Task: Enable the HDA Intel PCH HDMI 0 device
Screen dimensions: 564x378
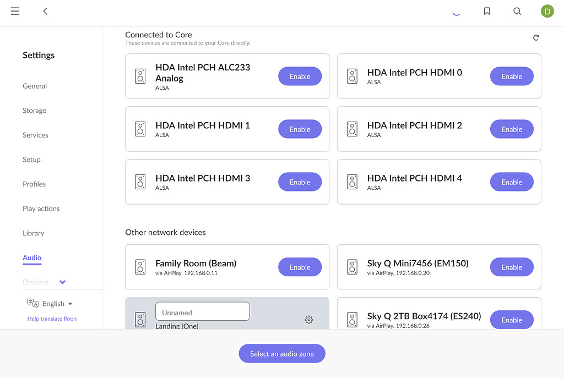Action: coord(512,76)
